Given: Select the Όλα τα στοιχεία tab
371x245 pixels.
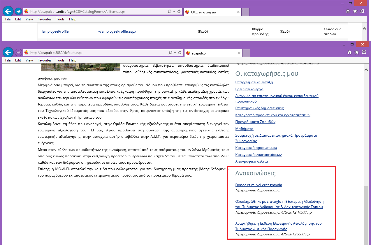Looking at the screenshot, I should pyautogui.click(x=213, y=12).
